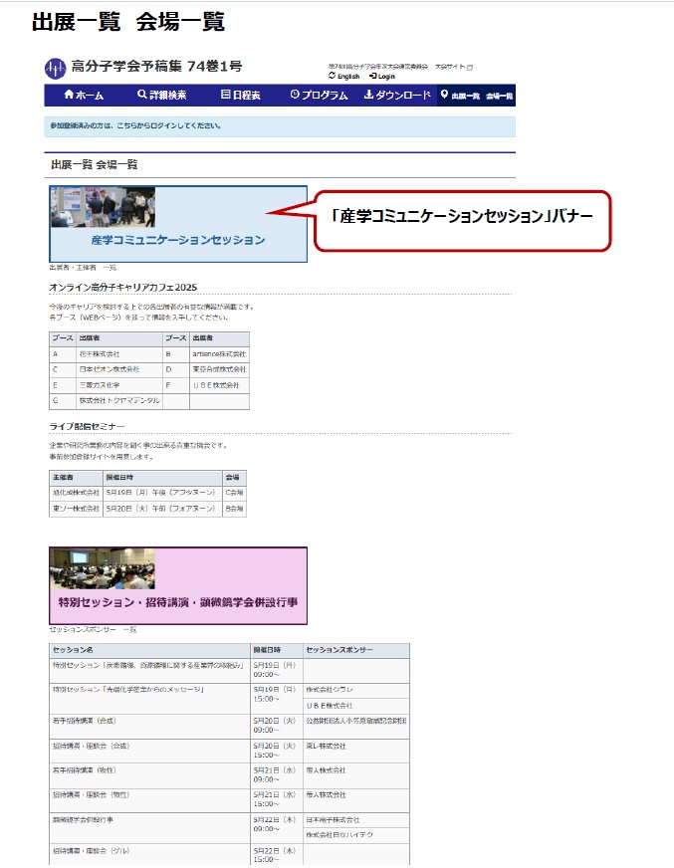
Task: Click the 5月19日(月)午後 seminar date cell
Action: point(161,493)
